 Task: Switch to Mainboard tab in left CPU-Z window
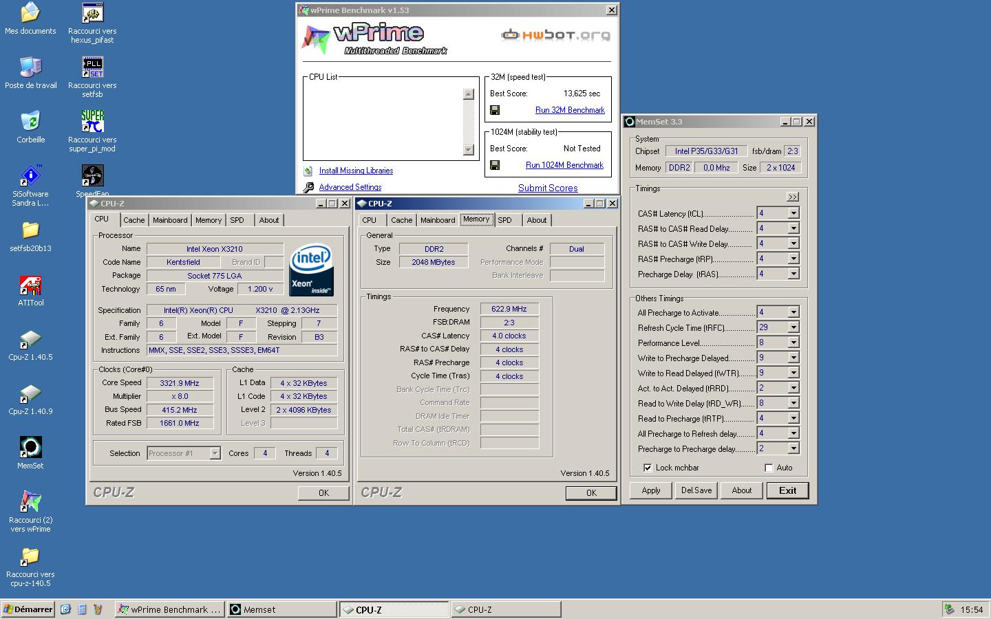click(x=170, y=220)
